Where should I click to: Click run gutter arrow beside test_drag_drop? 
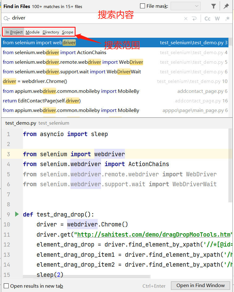click(x=17, y=214)
